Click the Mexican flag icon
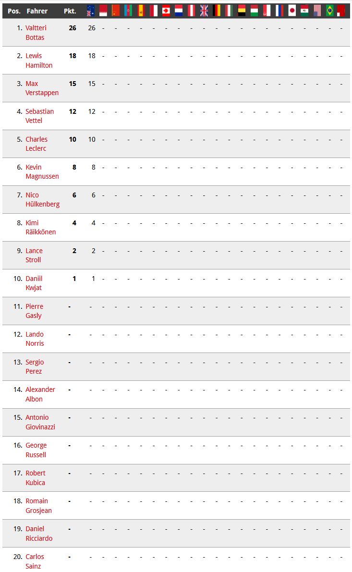The width and height of the screenshot is (352, 572). pos(304,11)
